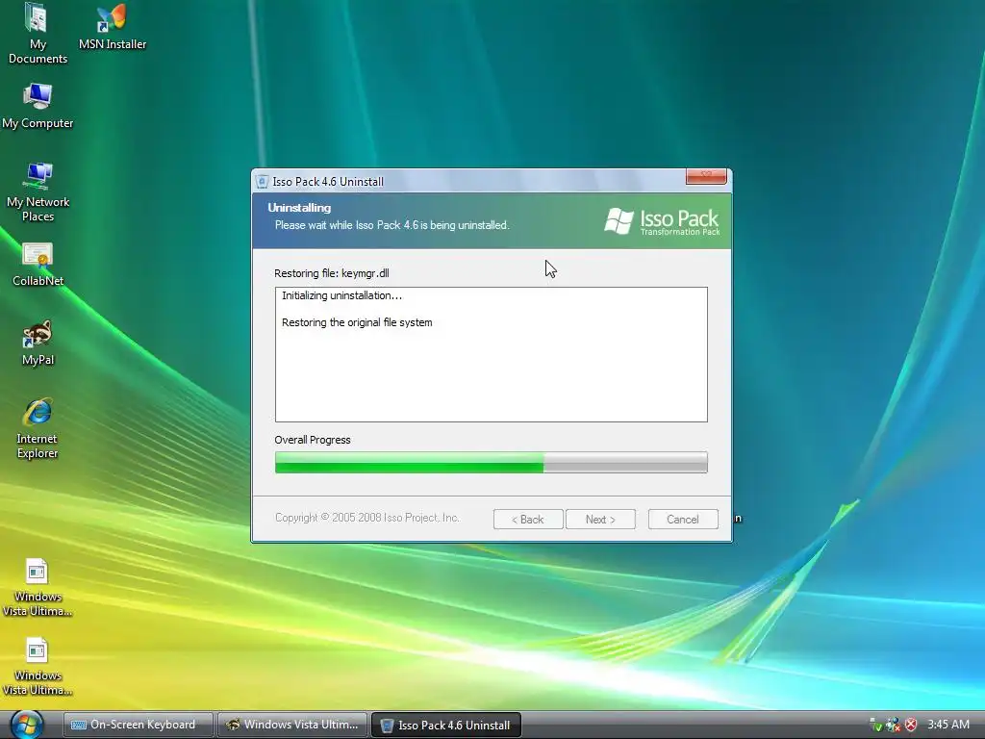
Task: Click the < Back button
Action: (x=528, y=519)
